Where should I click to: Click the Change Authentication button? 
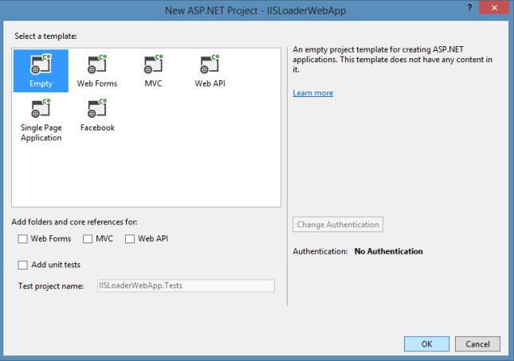pyautogui.click(x=338, y=225)
